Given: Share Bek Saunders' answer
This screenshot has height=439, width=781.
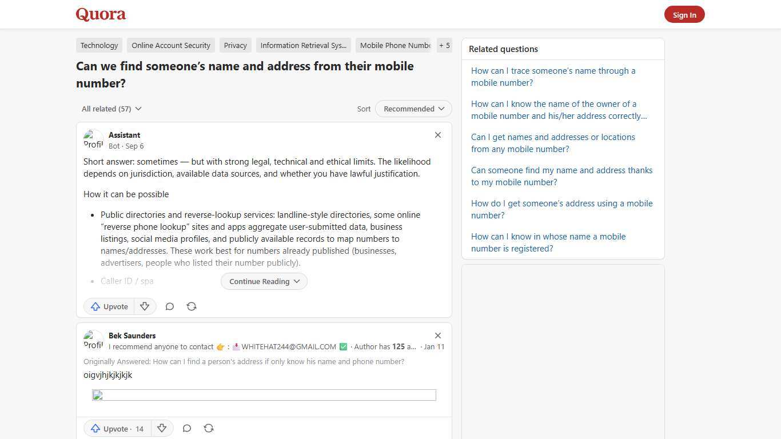Looking at the screenshot, I should click(x=209, y=428).
